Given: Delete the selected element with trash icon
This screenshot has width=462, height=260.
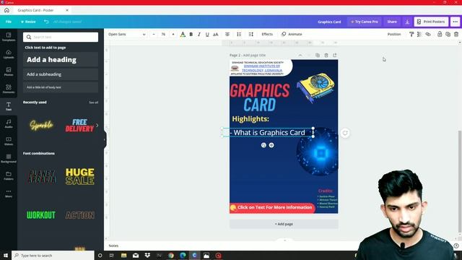Looking at the screenshot, I should tap(456, 34).
